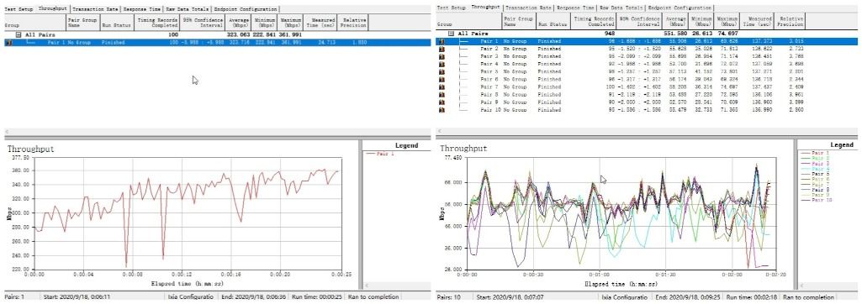The image size is (862, 304).
Task: Open Endpoint Configuration tab in the right window
Action: click(679, 8)
